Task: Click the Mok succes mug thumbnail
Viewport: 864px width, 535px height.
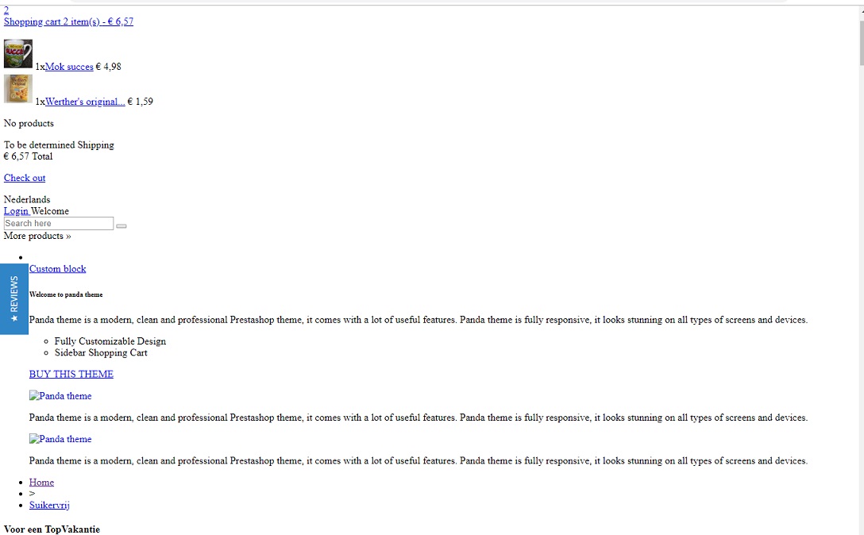Action: tap(18, 53)
